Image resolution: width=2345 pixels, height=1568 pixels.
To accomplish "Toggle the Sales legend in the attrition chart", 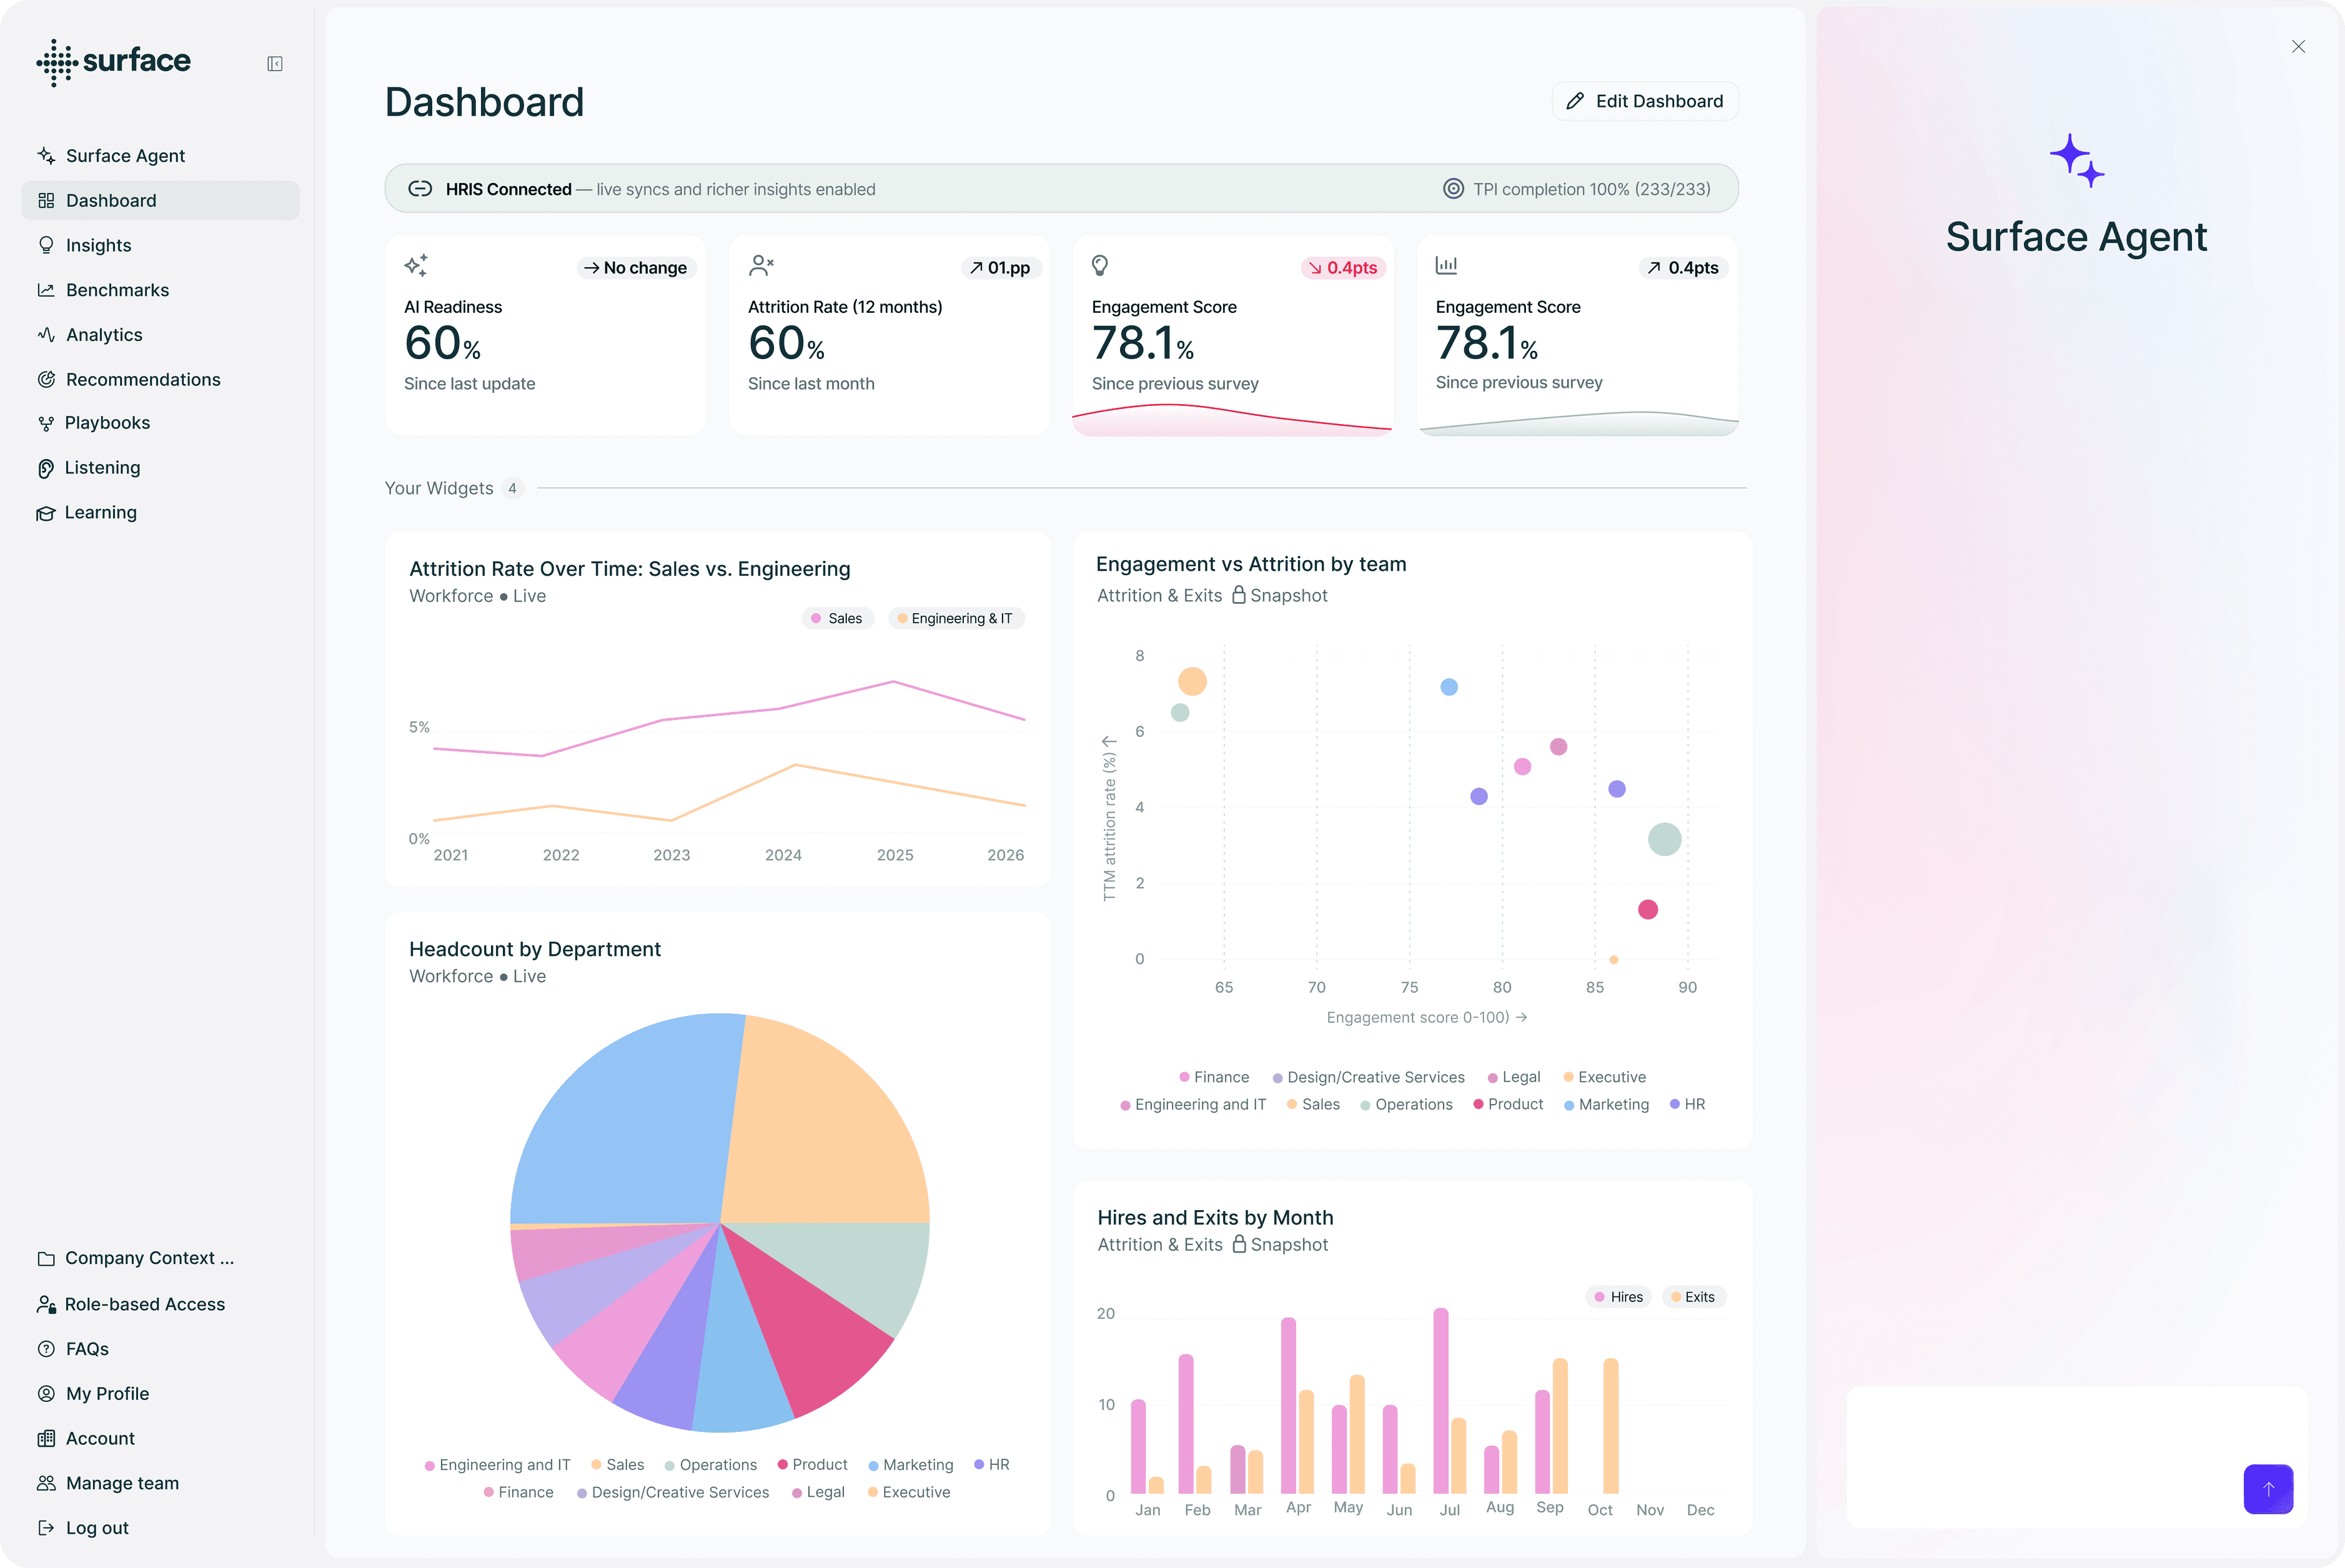I will [837, 619].
